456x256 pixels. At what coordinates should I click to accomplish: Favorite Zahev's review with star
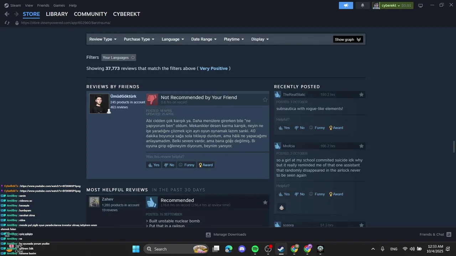tap(265, 202)
